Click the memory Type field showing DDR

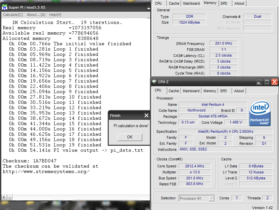(x=189, y=16)
